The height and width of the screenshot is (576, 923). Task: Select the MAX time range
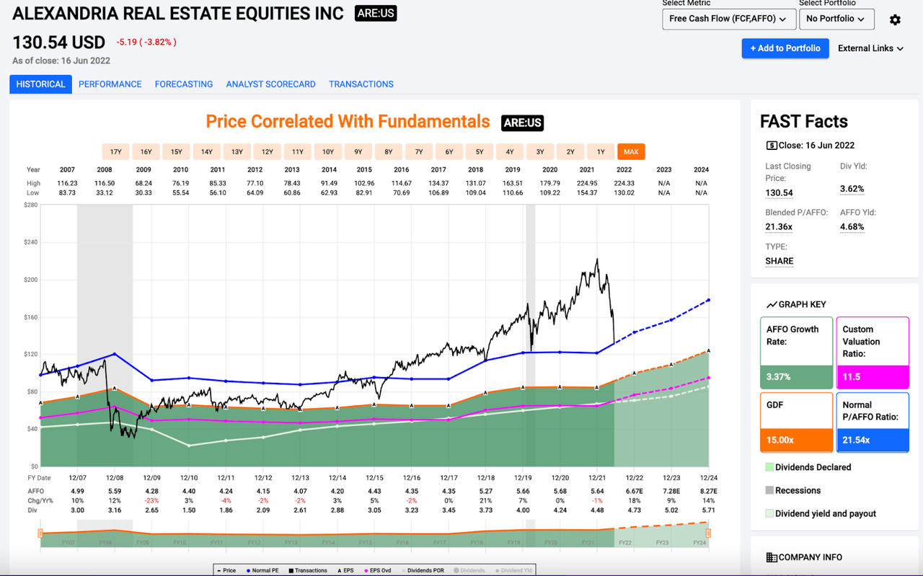631,152
